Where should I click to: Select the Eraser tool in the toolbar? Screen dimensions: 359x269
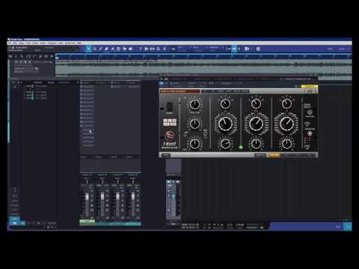click(106, 49)
